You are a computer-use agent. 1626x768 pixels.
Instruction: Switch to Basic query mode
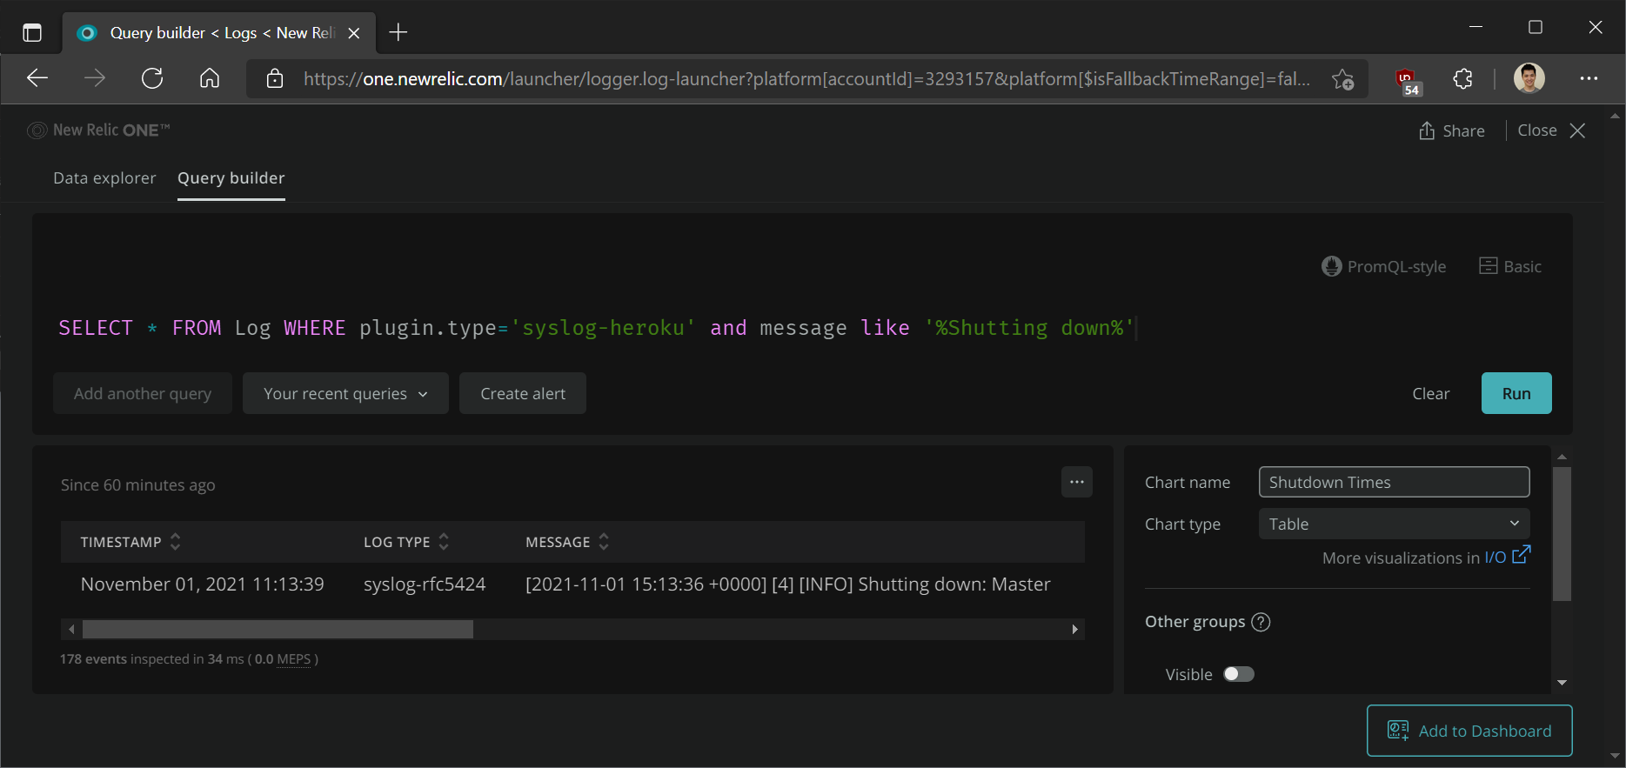(1510, 266)
